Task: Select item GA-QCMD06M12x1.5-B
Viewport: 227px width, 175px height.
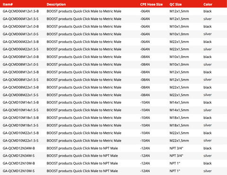Action: 21,11
